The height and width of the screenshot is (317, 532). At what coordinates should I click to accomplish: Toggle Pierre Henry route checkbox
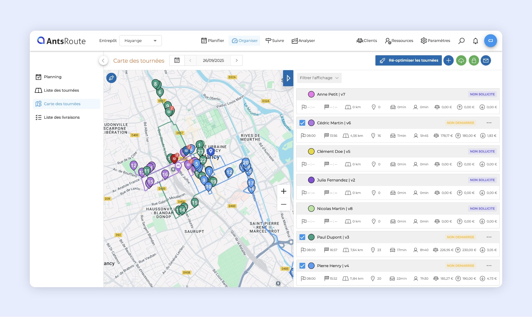pyautogui.click(x=302, y=266)
